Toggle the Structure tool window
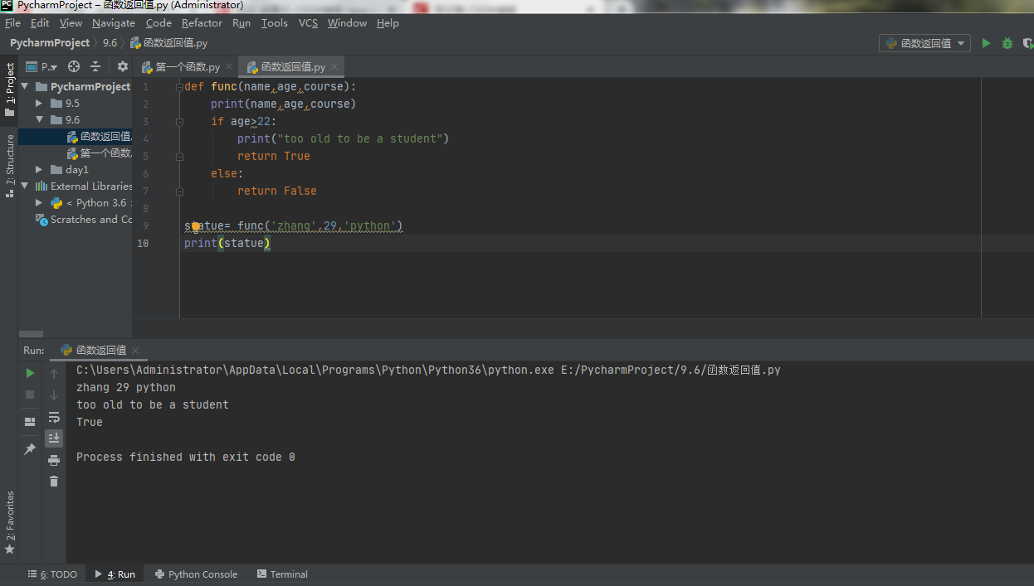 (9, 165)
